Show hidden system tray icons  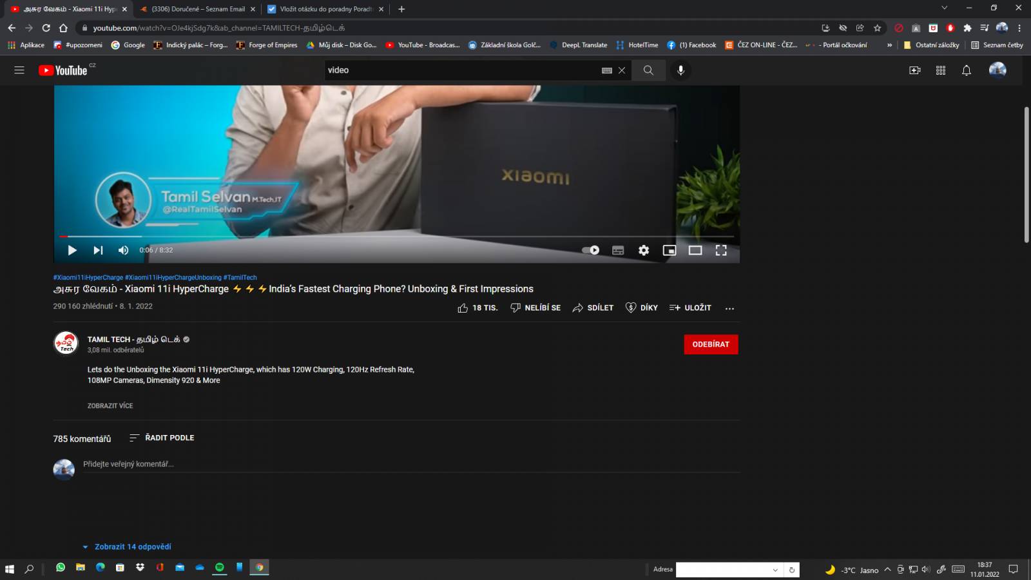tap(887, 570)
